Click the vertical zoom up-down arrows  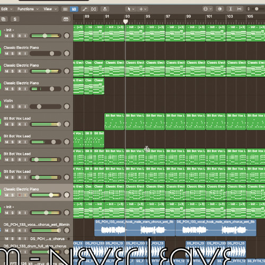click(x=249, y=9)
